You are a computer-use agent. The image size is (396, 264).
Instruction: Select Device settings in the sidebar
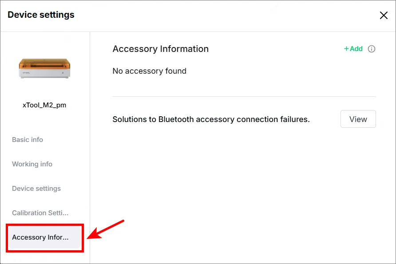point(36,189)
